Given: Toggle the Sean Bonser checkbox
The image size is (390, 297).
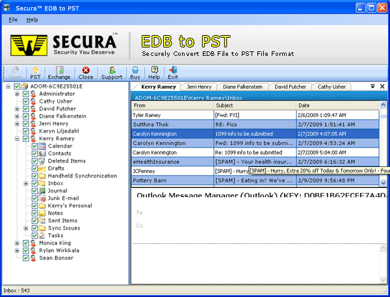Looking at the screenshot, I should coord(26,258).
